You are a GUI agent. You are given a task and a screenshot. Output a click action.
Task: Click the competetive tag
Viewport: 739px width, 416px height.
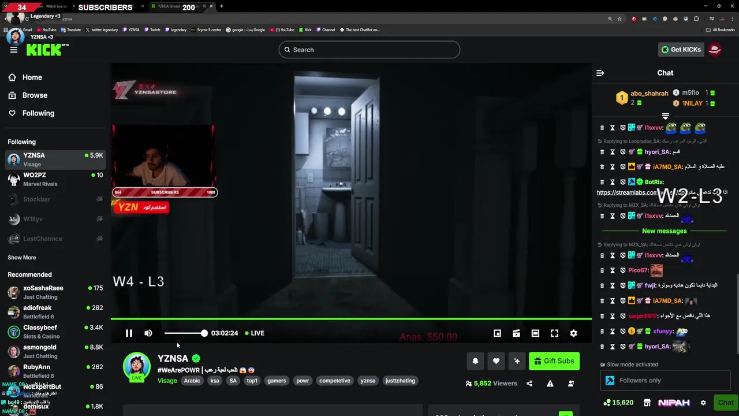pyautogui.click(x=335, y=381)
